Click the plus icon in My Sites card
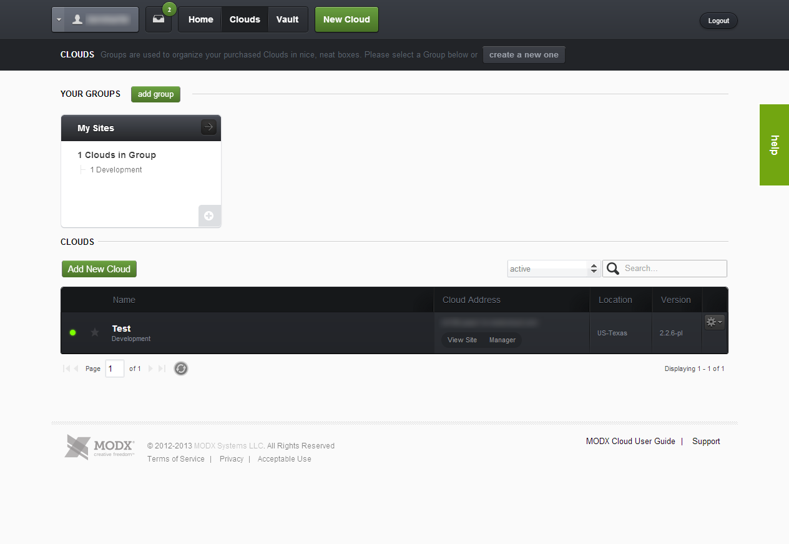The height and width of the screenshot is (544, 789). [x=209, y=216]
